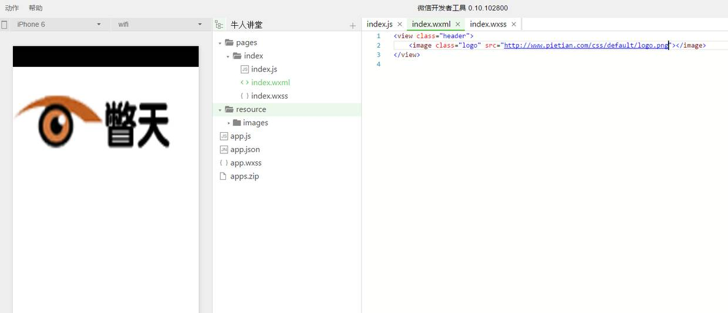Click the class="header" attribute text

(x=443, y=36)
